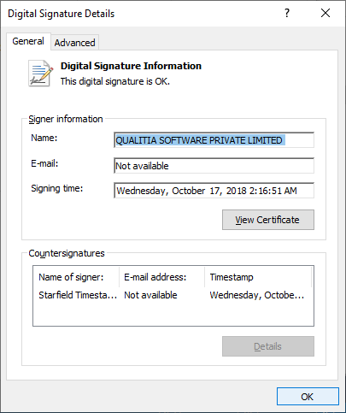Click the View Certificate button

(x=268, y=220)
